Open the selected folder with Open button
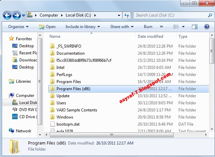Viewport: 215px width, 157px height. pos(47,27)
